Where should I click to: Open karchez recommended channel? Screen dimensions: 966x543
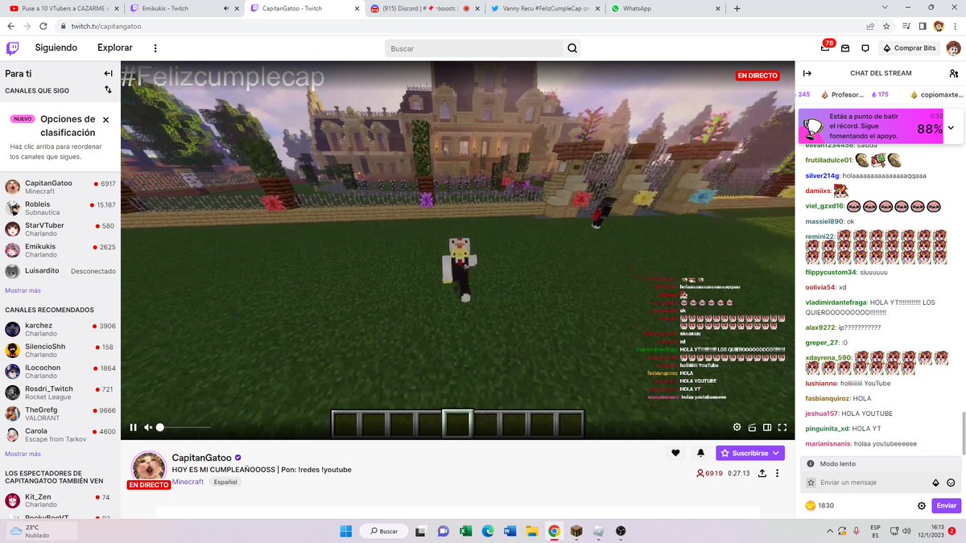click(x=60, y=330)
